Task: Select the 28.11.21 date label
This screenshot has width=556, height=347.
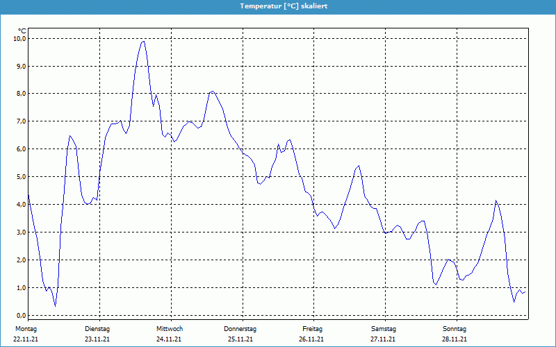Action: pyautogui.click(x=455, y=339)
